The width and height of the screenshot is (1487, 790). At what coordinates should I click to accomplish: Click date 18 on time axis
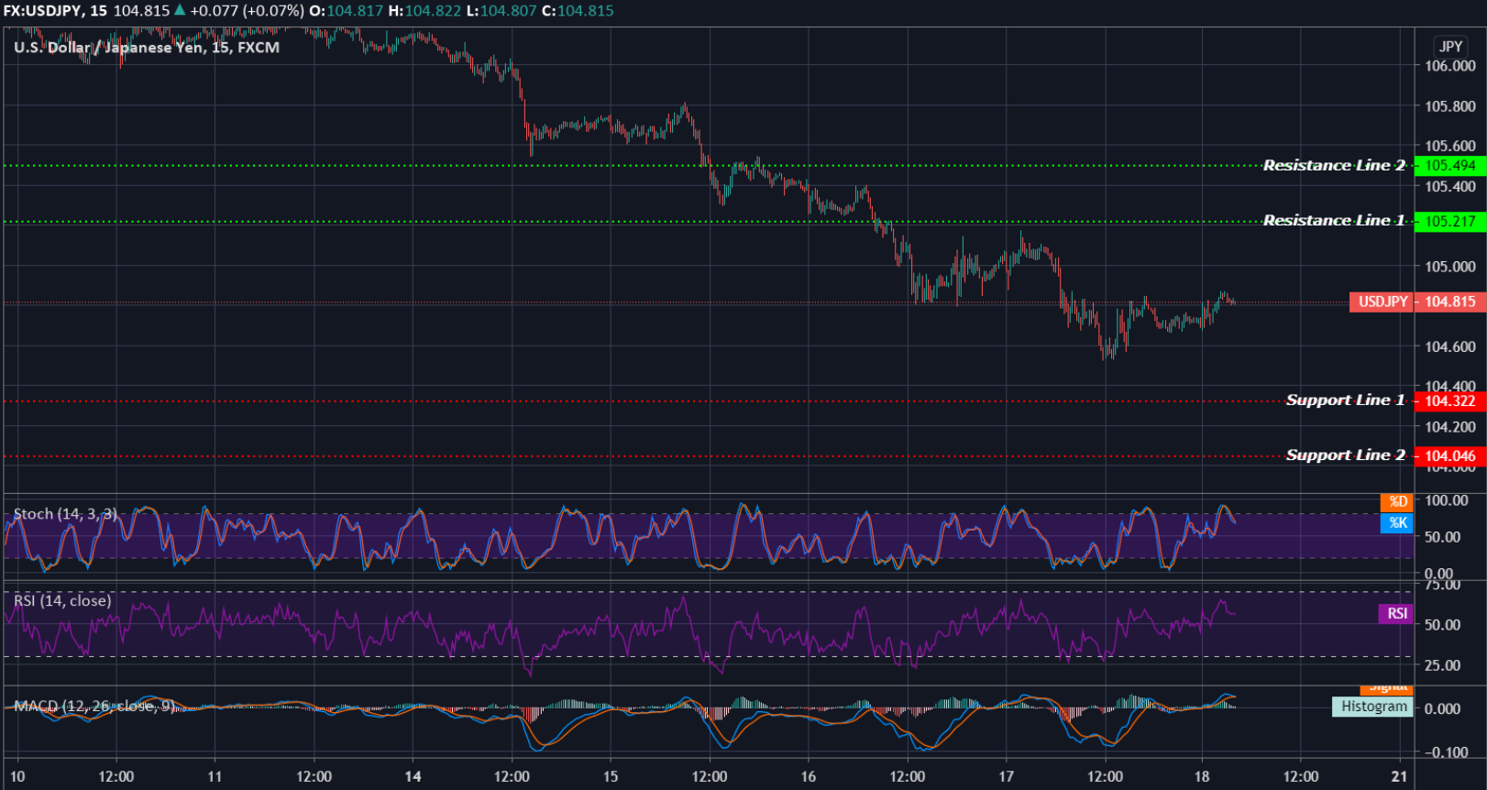(x=1202, y=776)
